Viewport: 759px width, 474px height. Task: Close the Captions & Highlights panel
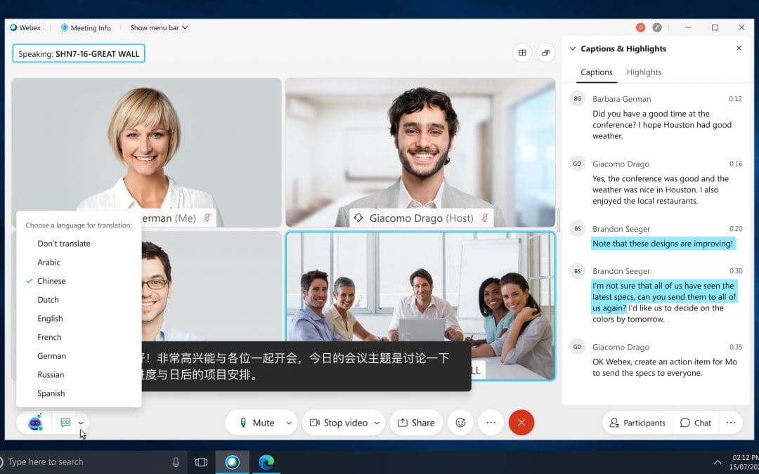tap(739, 48)
